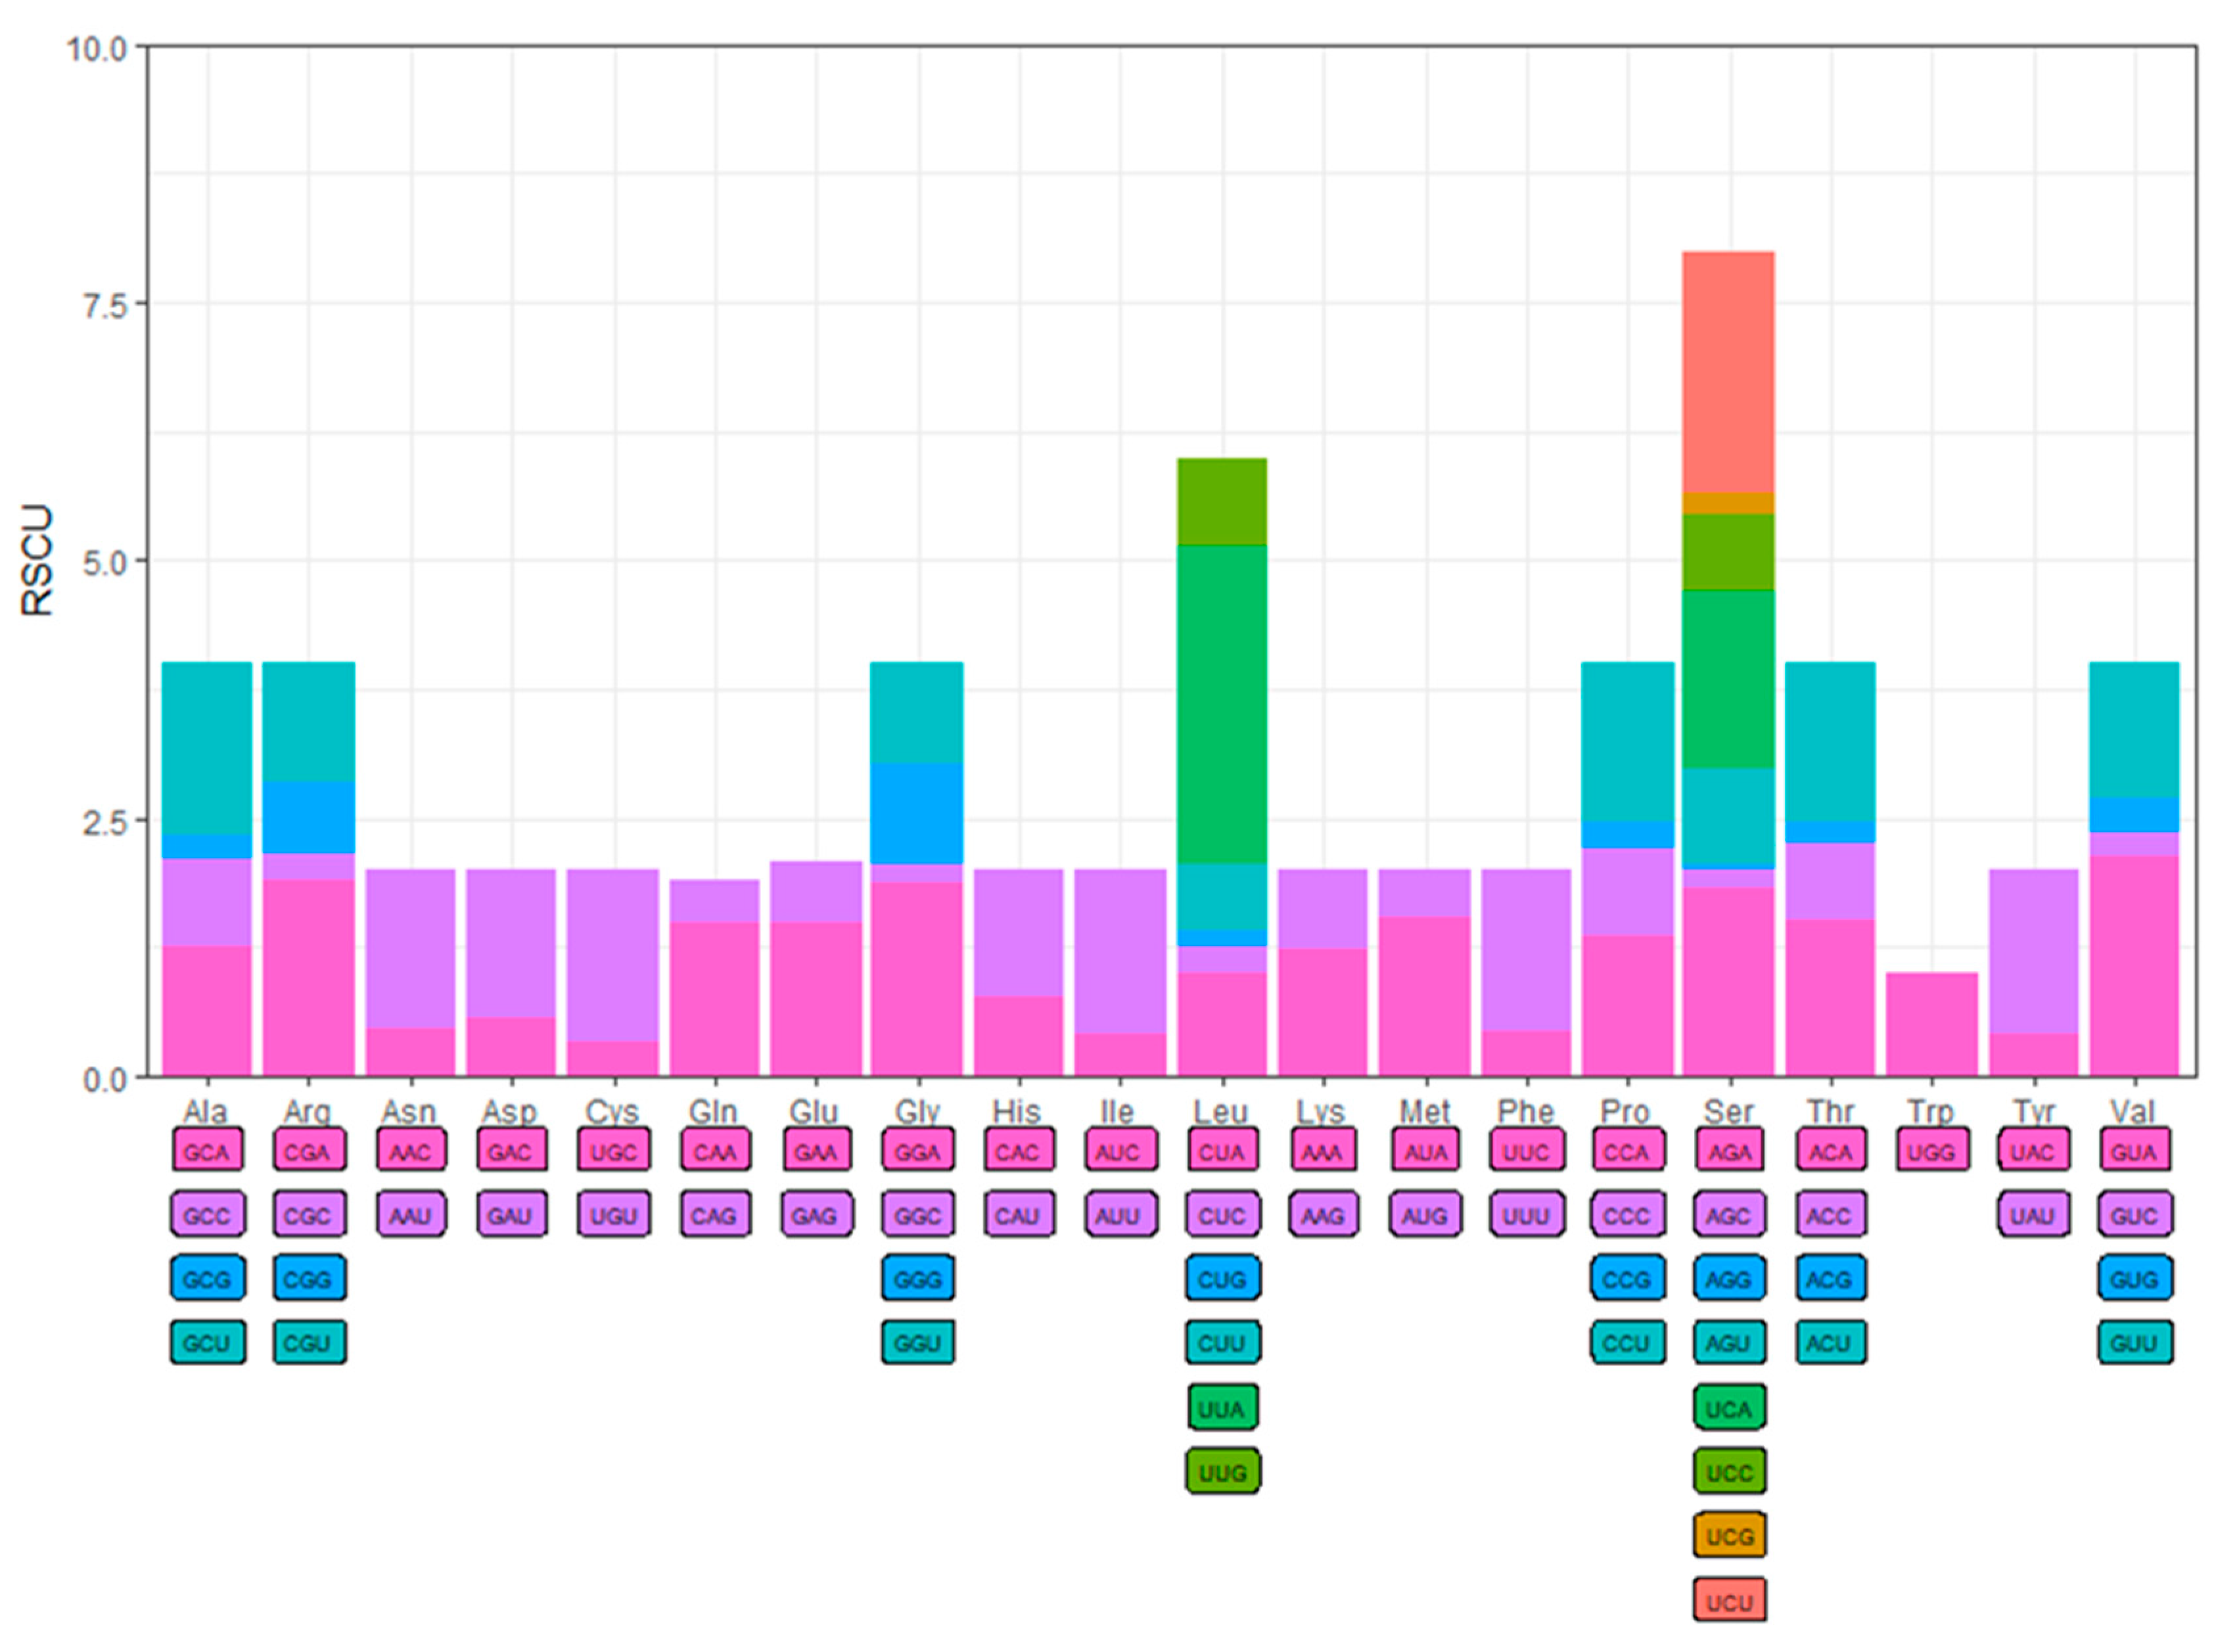The image size is (2214, 1652).
Task: Click the RSCU y-axis title
Action: 36,560
